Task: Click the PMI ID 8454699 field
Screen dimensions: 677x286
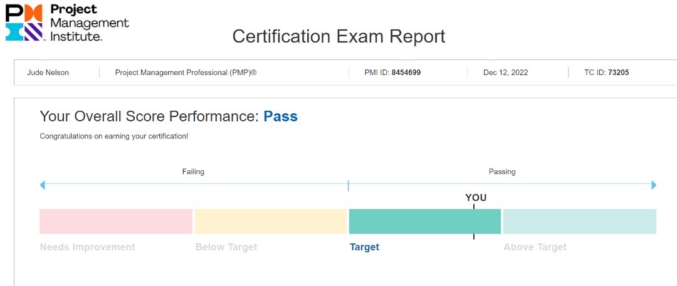Action: [392, 73]
